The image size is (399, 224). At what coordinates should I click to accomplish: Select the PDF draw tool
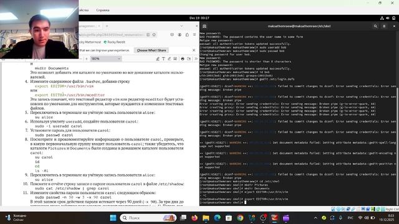tap(170, 58)
